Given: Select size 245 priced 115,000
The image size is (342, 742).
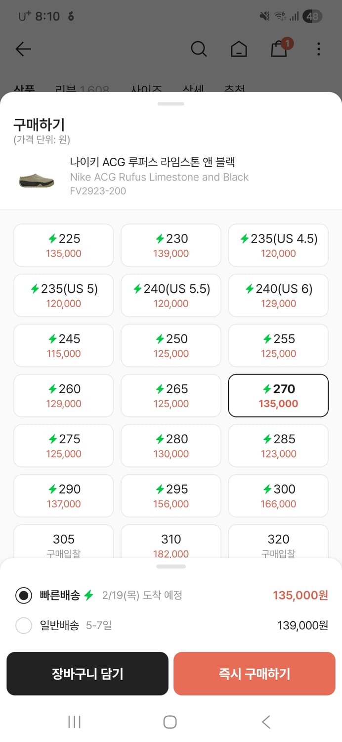Looking at the screenshot, I should click(63, 345).
